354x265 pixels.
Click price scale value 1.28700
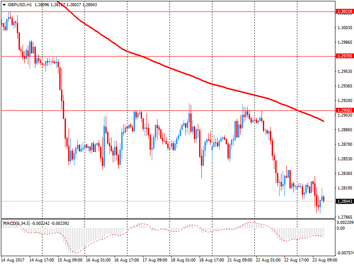tap(345, 144)
